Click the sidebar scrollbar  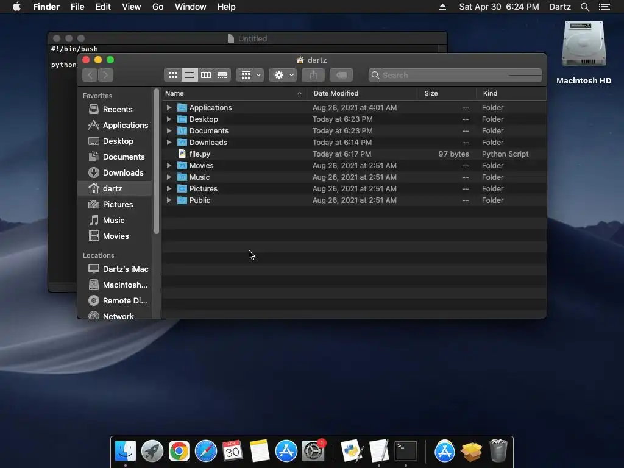coord(157,161)
